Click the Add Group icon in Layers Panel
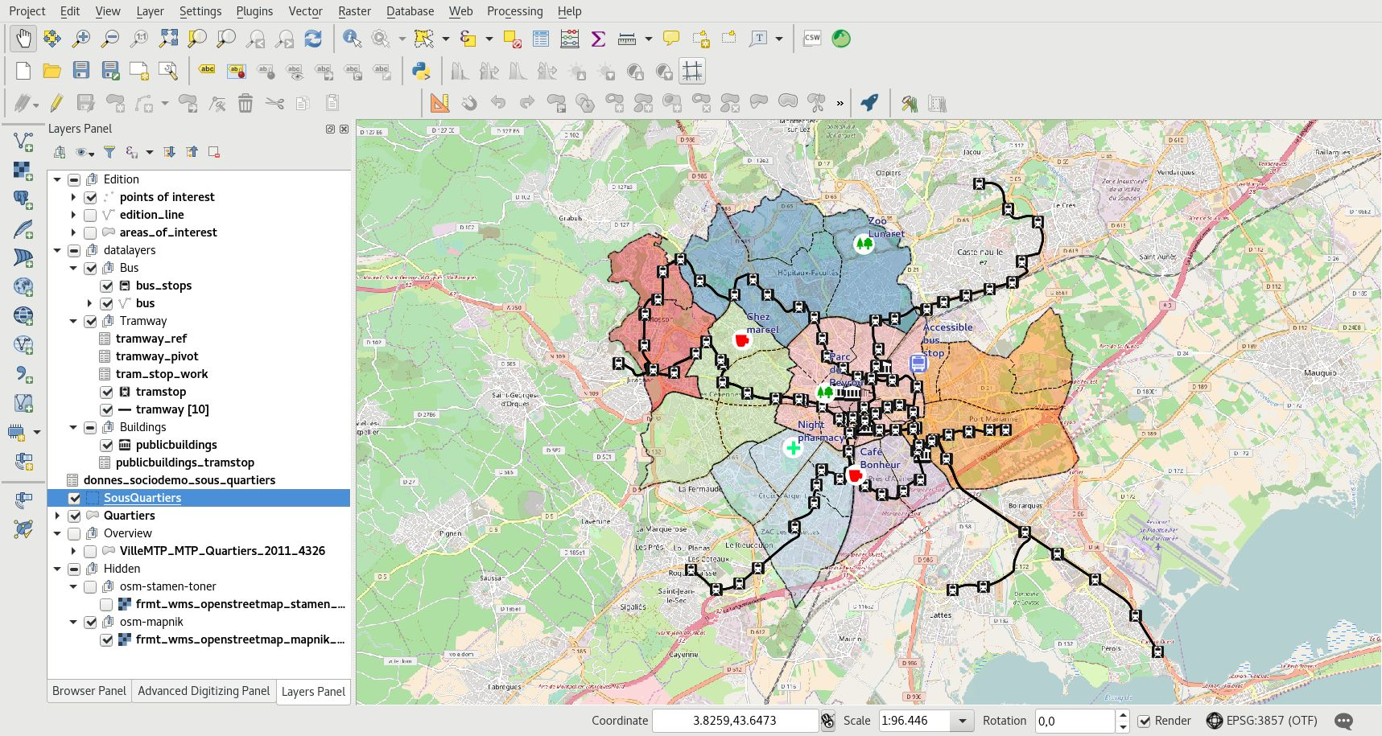The image size is (1382, 736). click(x=60, y=152)
